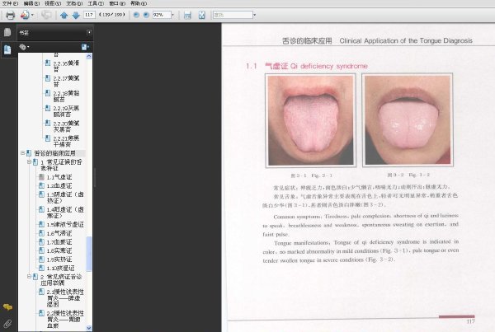Viewport: 495px width, 332px height.
Task: Click the dropdown arrow beside the create PDF icon
Action: [32, 15]
